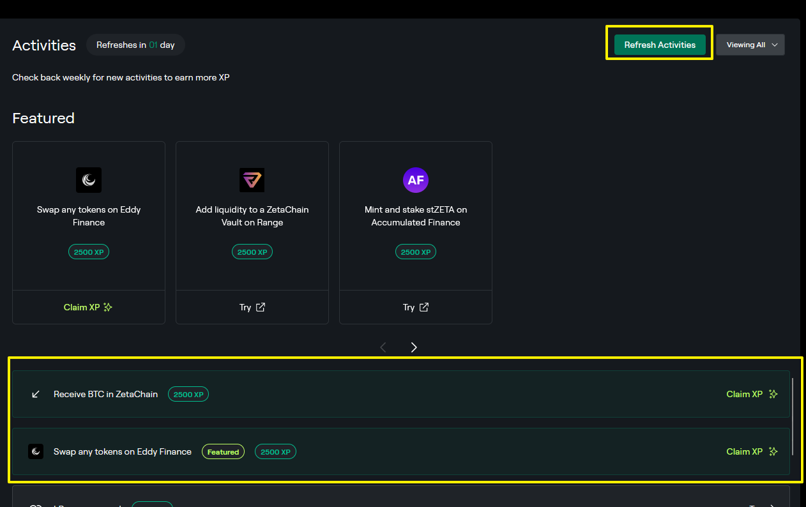Viewport: 806px width, 507px height.
Task: Click the 2500 XP badge on Accumulated Finance card
Action: (x=416, y=252)
